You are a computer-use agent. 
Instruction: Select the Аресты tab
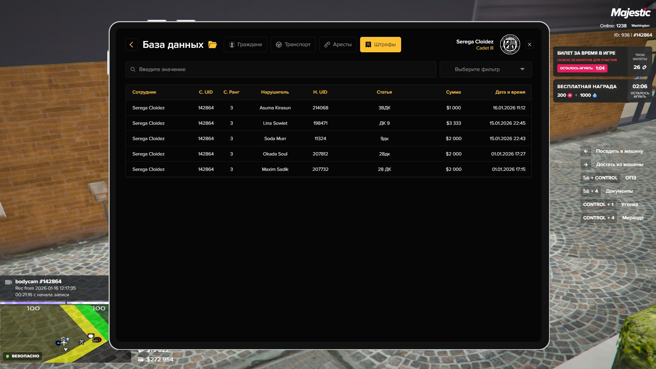[x=338, y=44]
